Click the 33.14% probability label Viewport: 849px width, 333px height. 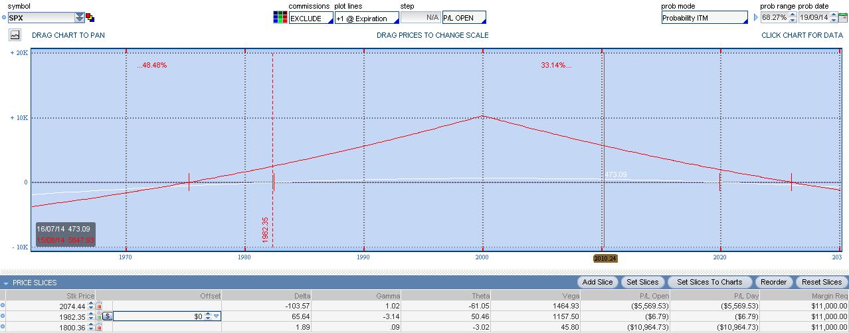tap(556, 65)
